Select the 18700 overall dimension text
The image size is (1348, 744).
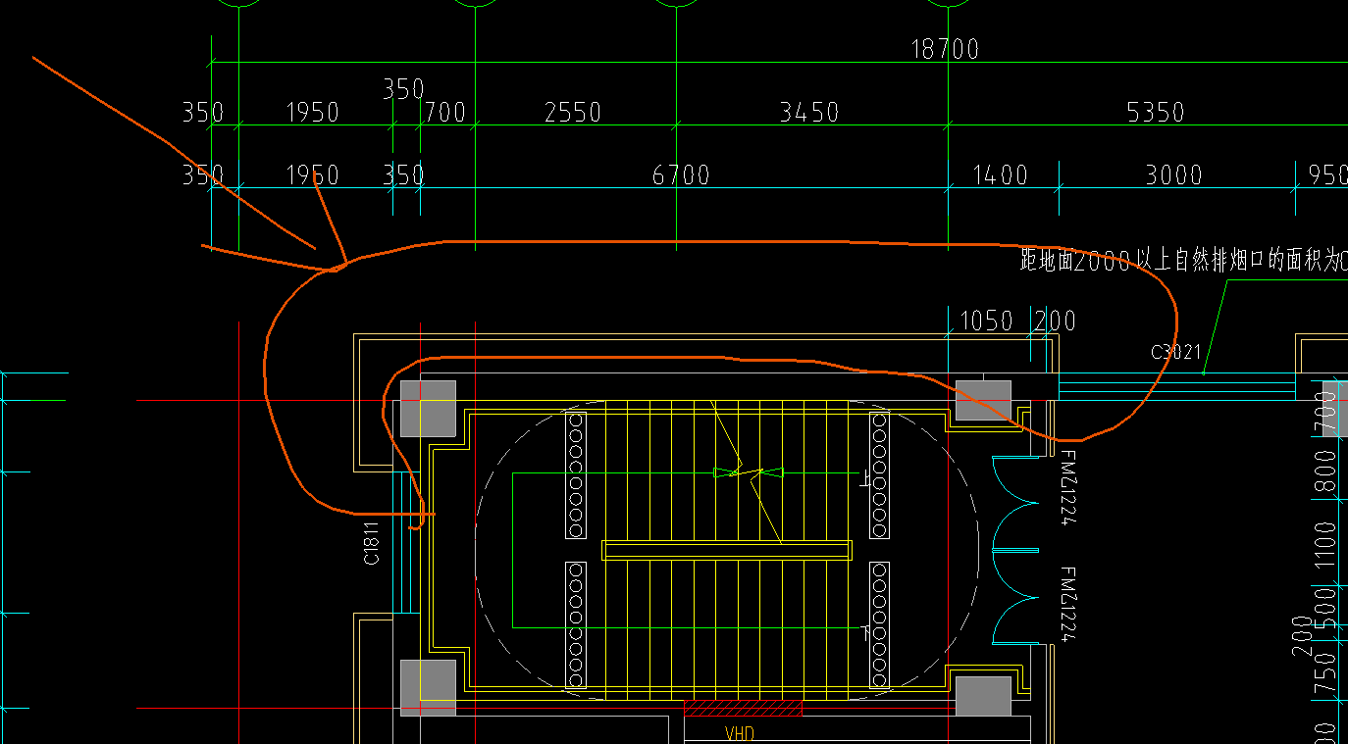pos(945,49)
